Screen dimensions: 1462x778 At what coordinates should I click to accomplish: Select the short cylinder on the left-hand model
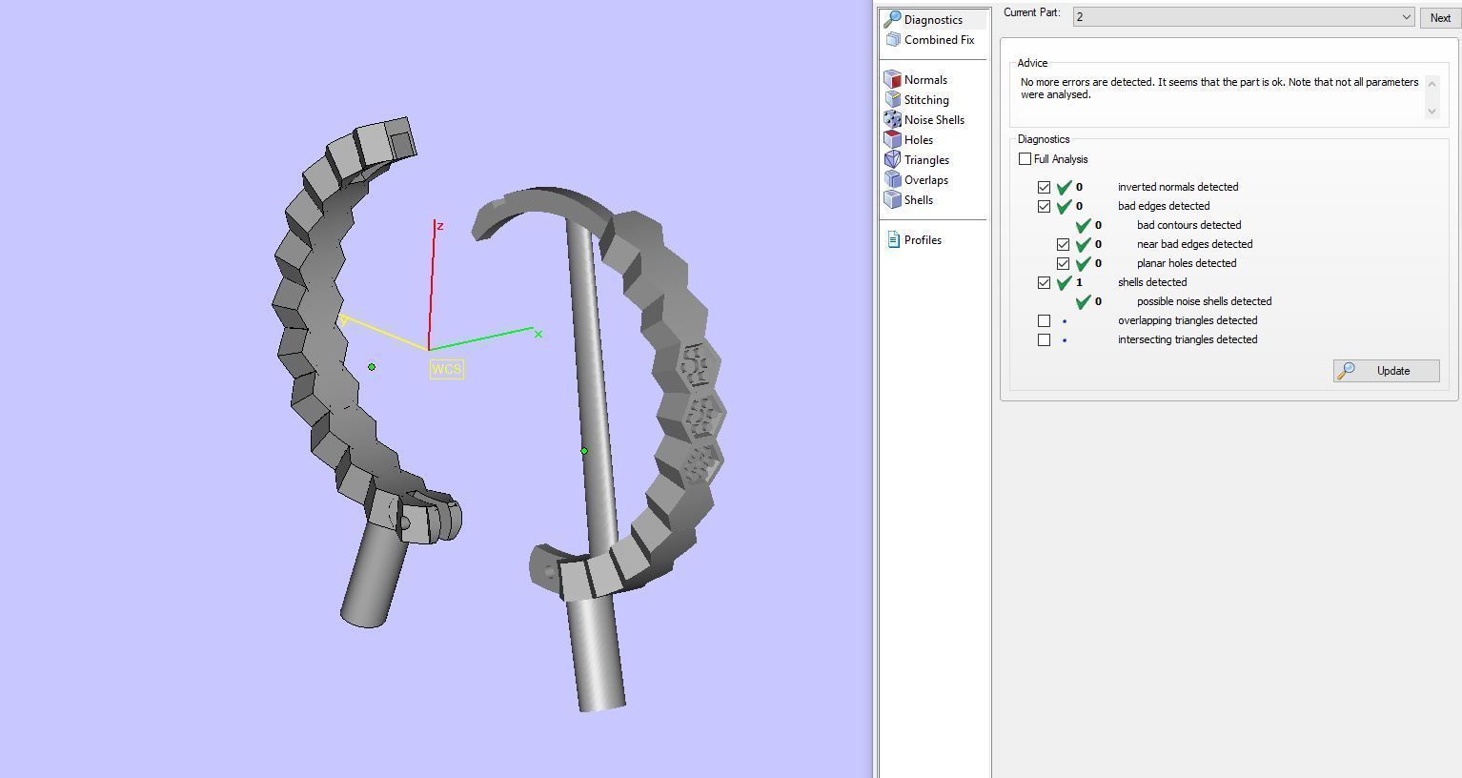tap(374, 575)
